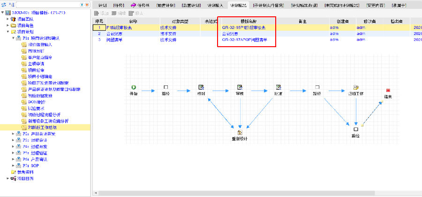Click the 开始 start node icon
422x197 pixels.
[134, 87]
